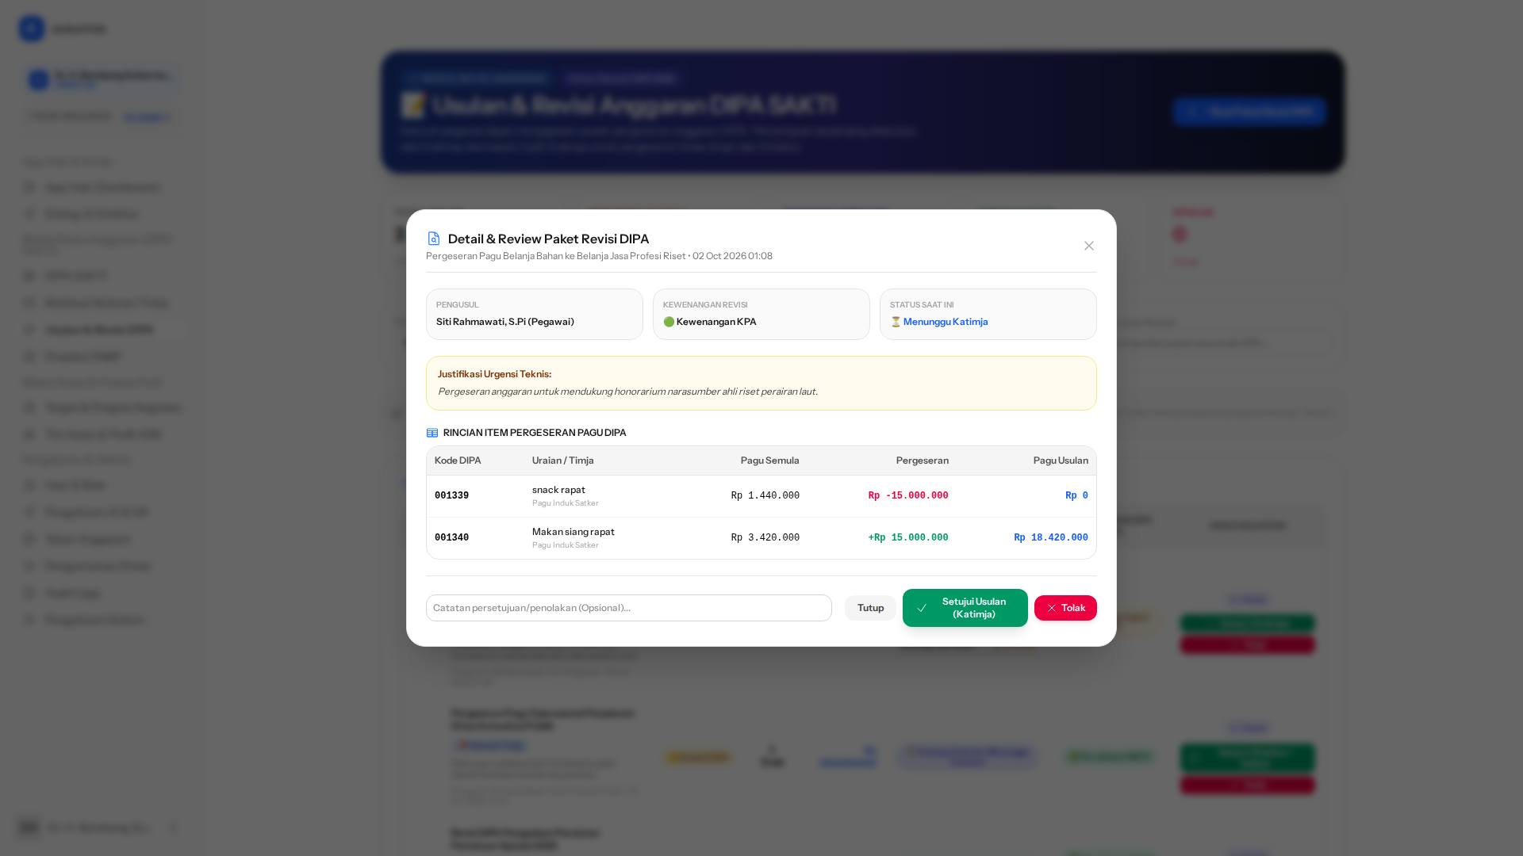Viewport: 1523px width, 856px height.
Task: Click the Tutup button
Action: point(870,608)
